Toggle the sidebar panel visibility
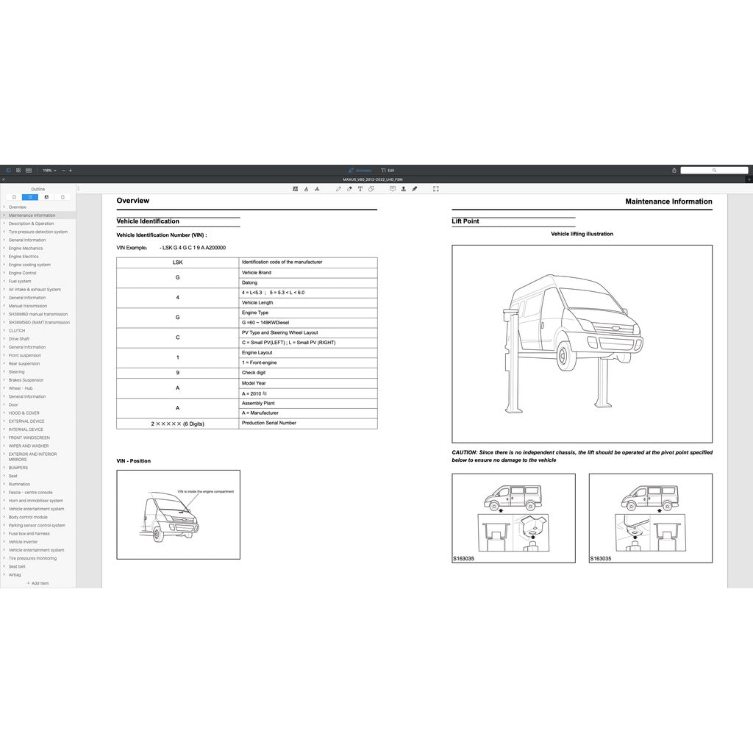Viewport: 753px width, 753px height. coord(9,170)
